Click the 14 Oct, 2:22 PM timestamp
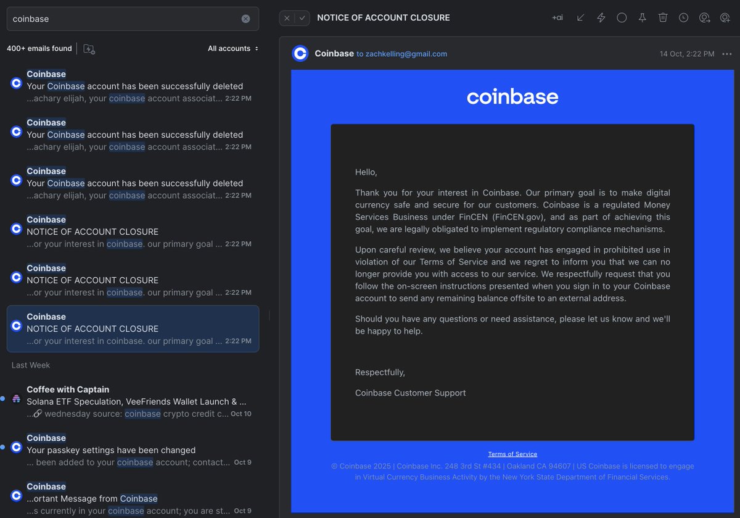The height and width of the screenshot is (518, 740). pos(687,54)
